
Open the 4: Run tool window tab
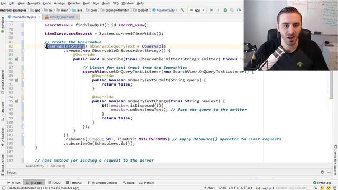click(14, 183)
